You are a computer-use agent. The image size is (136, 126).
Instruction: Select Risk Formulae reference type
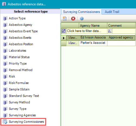tap(19, 83)
